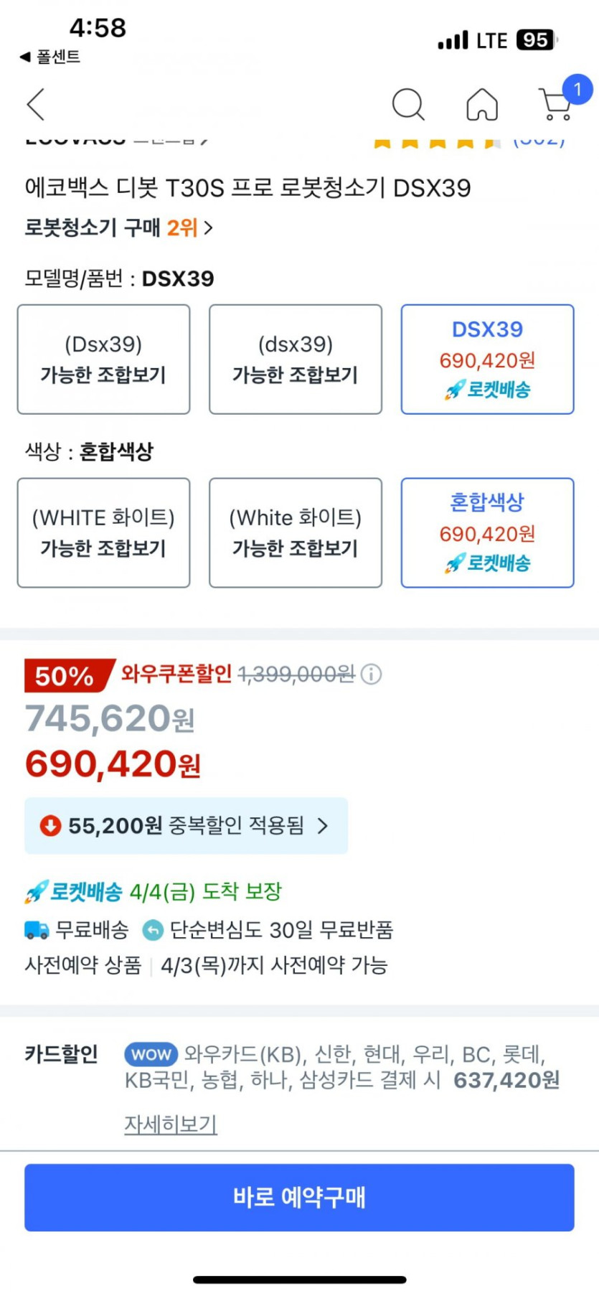Tap the free shipping truck icon

[x=37, y=930]
